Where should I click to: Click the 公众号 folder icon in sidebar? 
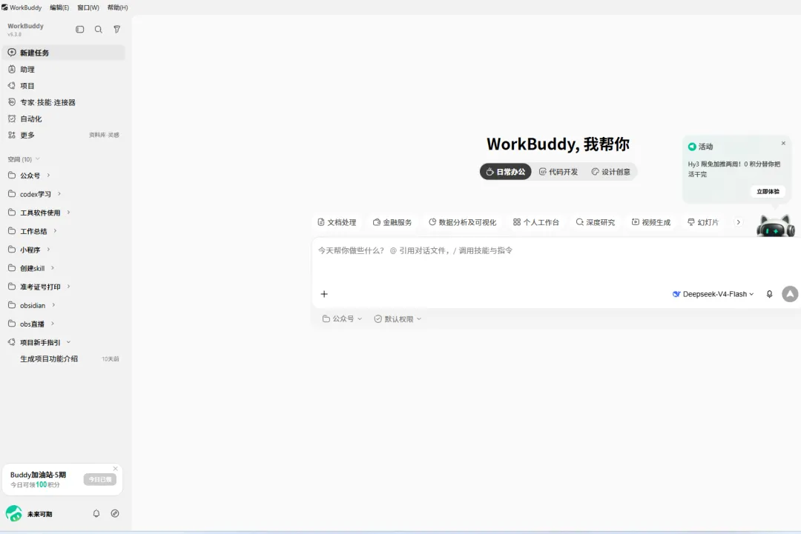coord(12,176)
